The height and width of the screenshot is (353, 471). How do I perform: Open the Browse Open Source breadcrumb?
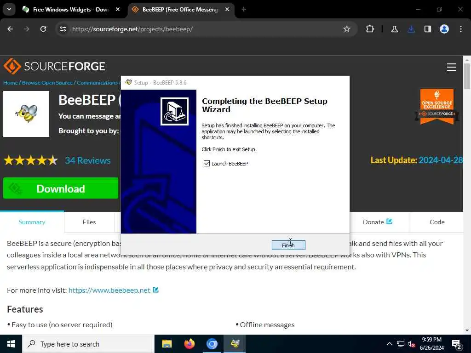coord(47,83)
